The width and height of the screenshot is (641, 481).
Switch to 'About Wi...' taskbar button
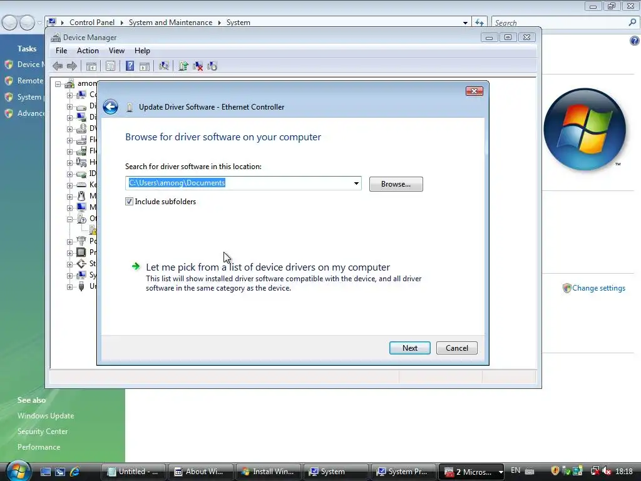[201, 472]
